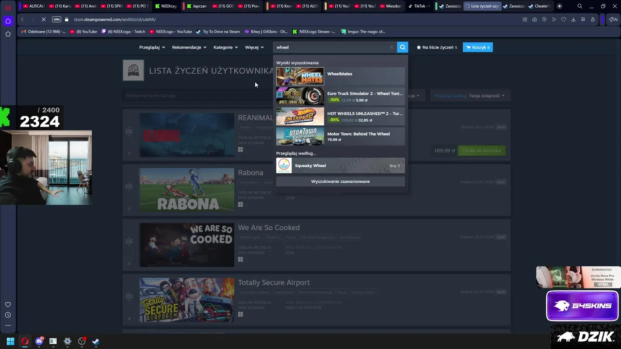Open the sidebar bookmarks star icon
621x349 pixels.
coord(8,34)
